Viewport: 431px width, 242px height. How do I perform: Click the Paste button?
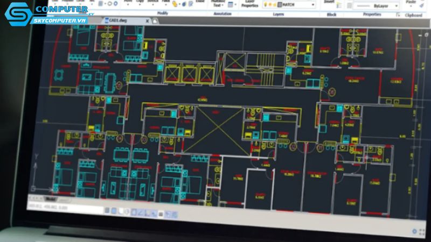tap(411, 3)
